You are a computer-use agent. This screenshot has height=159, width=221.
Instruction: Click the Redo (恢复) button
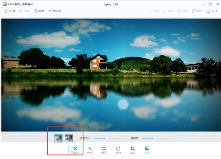click(x=169, y=11)
